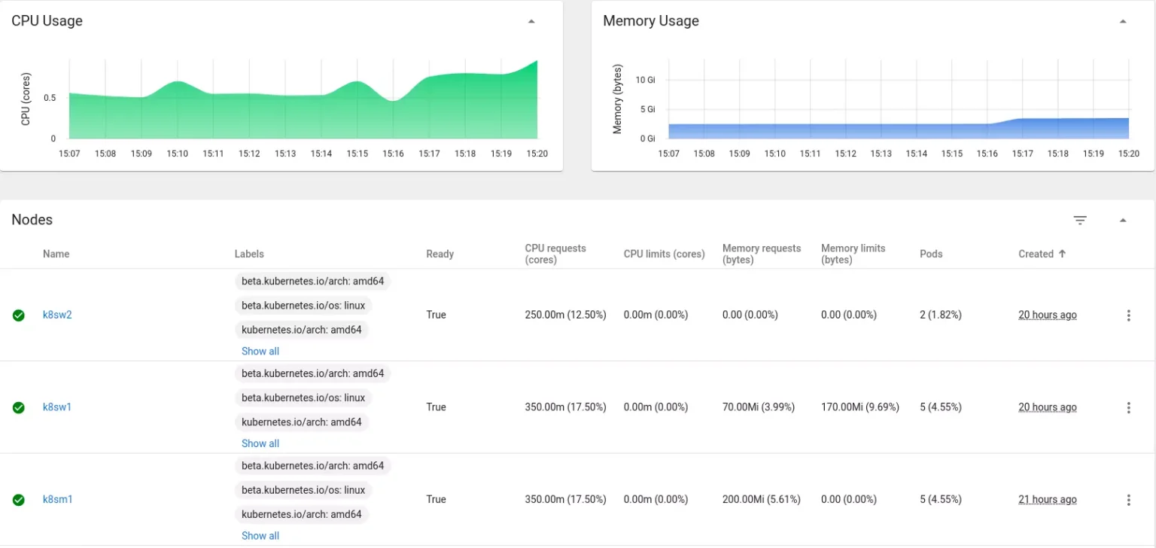
Task: Open node k8sw1 details
Action: [57, 407]
